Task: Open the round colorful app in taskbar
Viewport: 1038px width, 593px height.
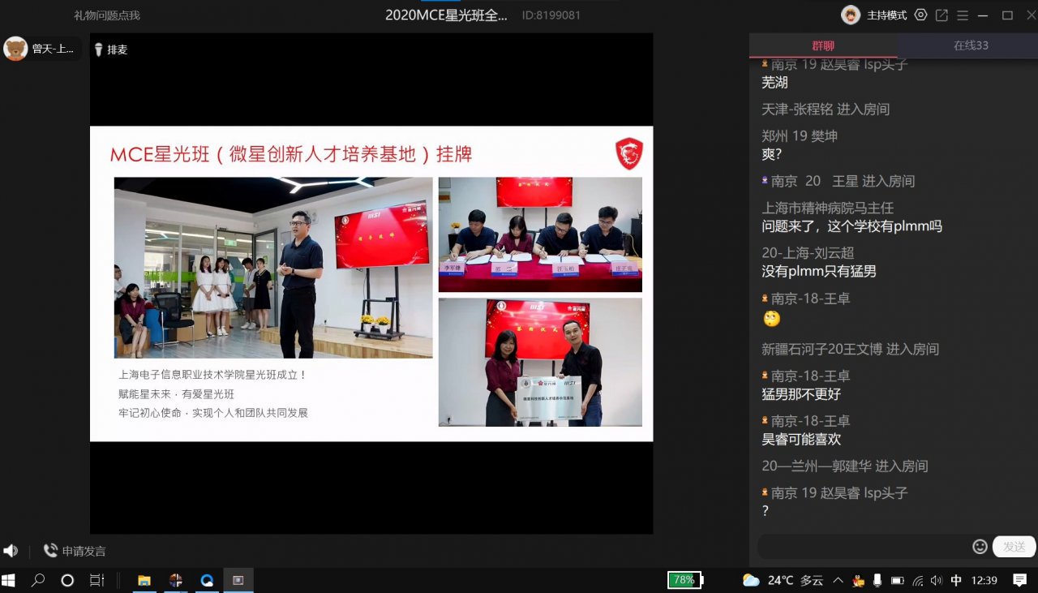Action: coord(175,580)
